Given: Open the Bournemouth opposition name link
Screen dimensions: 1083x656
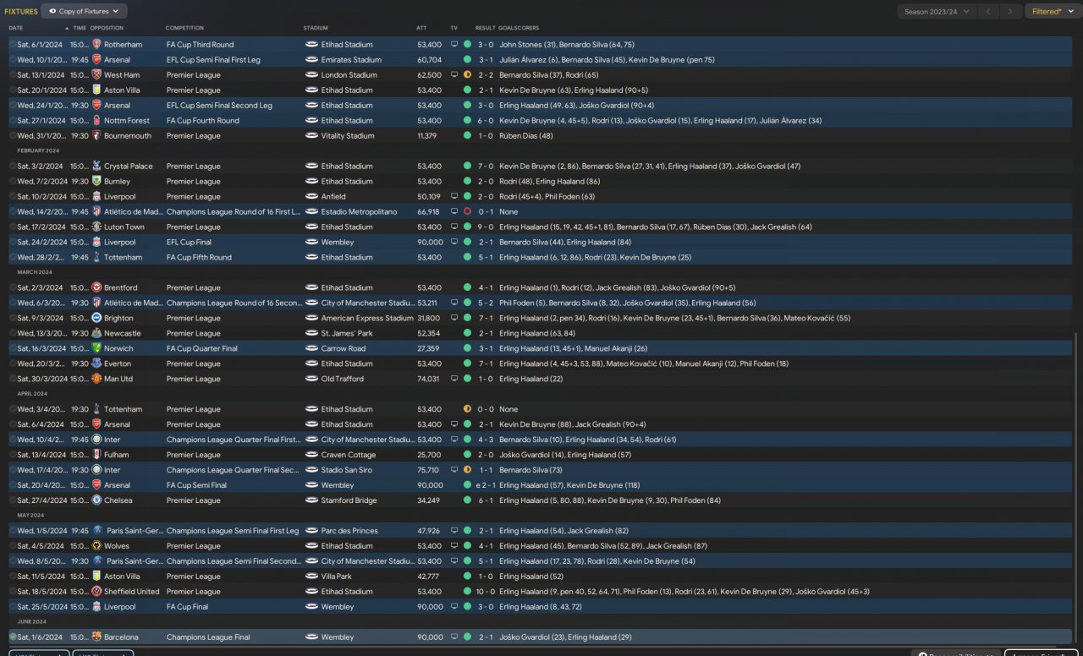Looking at the screenshot, I should coord(128,136).
